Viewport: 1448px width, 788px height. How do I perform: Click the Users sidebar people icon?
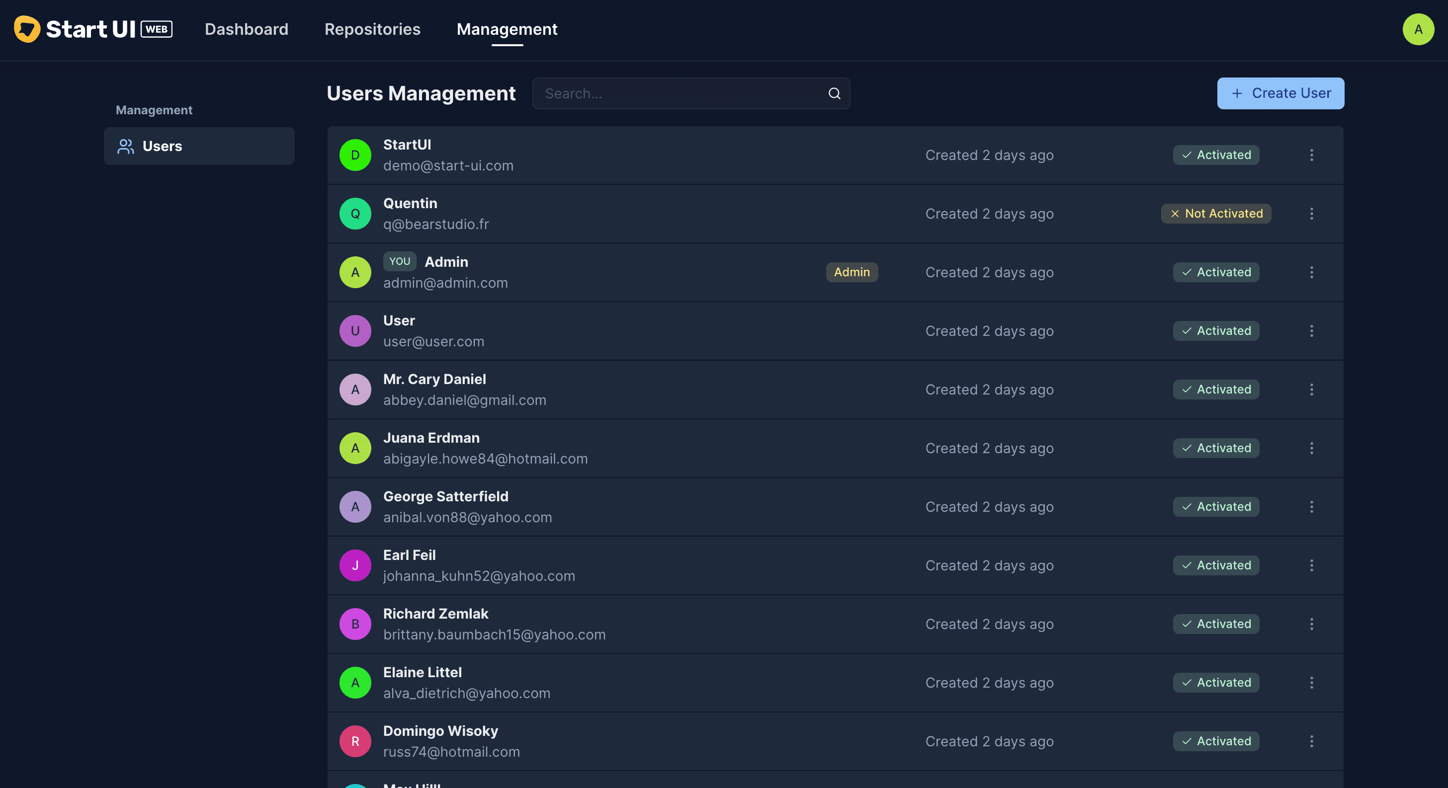(125, 147)
